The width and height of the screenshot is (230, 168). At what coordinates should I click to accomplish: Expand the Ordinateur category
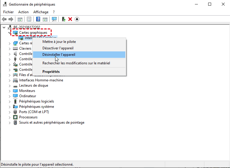click(x=9, y=96)
